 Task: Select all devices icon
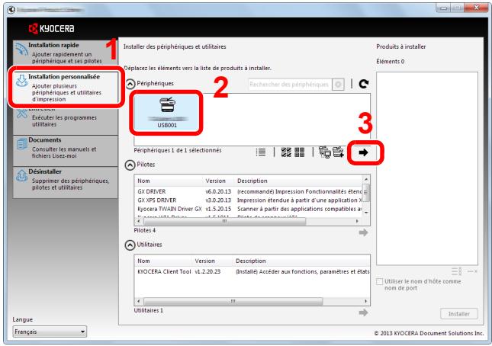tap(286, 152)
